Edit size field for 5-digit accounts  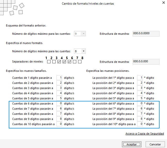tap(59, 98)
